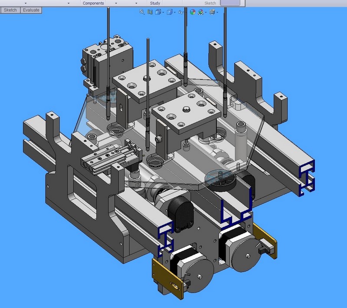
Task: Expand the View Orientation dropdown arrow
Action: [x=163, y=12]
